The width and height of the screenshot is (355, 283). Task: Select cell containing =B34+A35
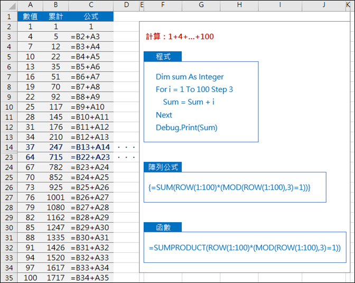coord(91,278)
